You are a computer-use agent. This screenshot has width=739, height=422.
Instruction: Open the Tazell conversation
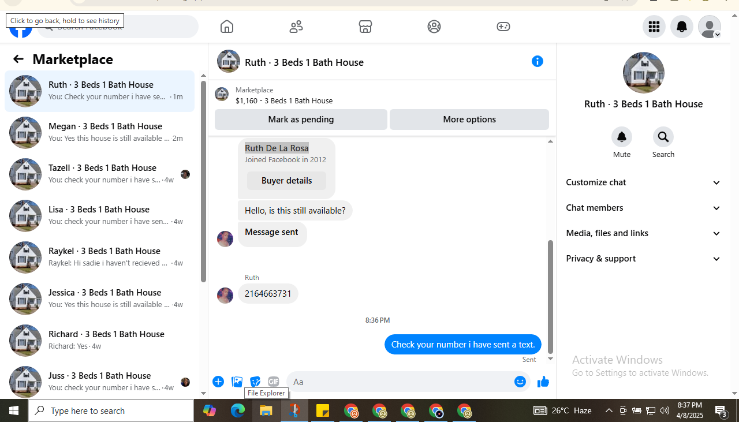coord(100,174)
